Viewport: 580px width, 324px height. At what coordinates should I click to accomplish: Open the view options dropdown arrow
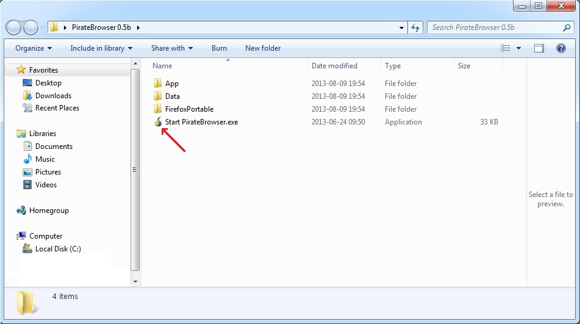[x=518, y=48]
